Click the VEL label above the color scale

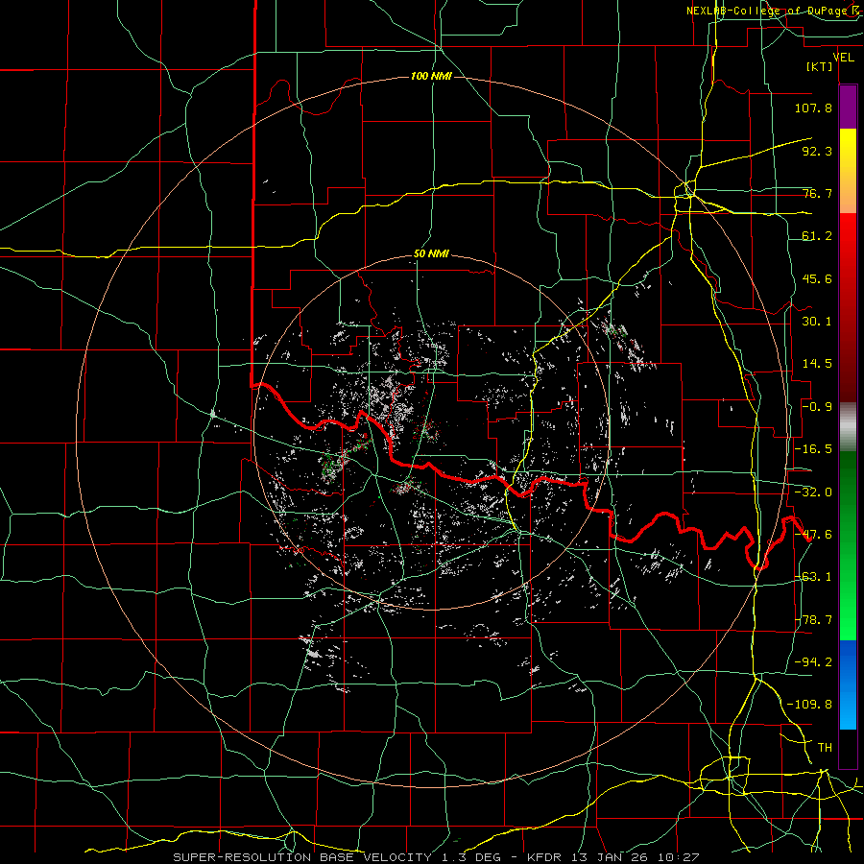843,58
